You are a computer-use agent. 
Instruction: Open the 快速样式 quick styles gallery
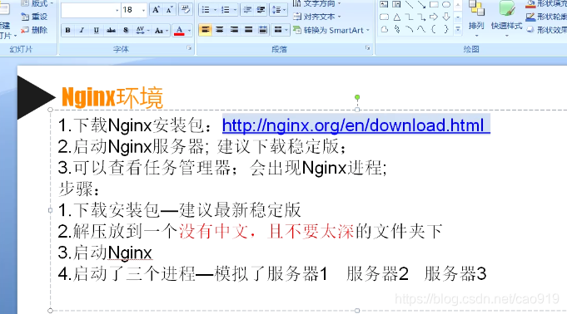pyautogui.click(x=506, y=18)
